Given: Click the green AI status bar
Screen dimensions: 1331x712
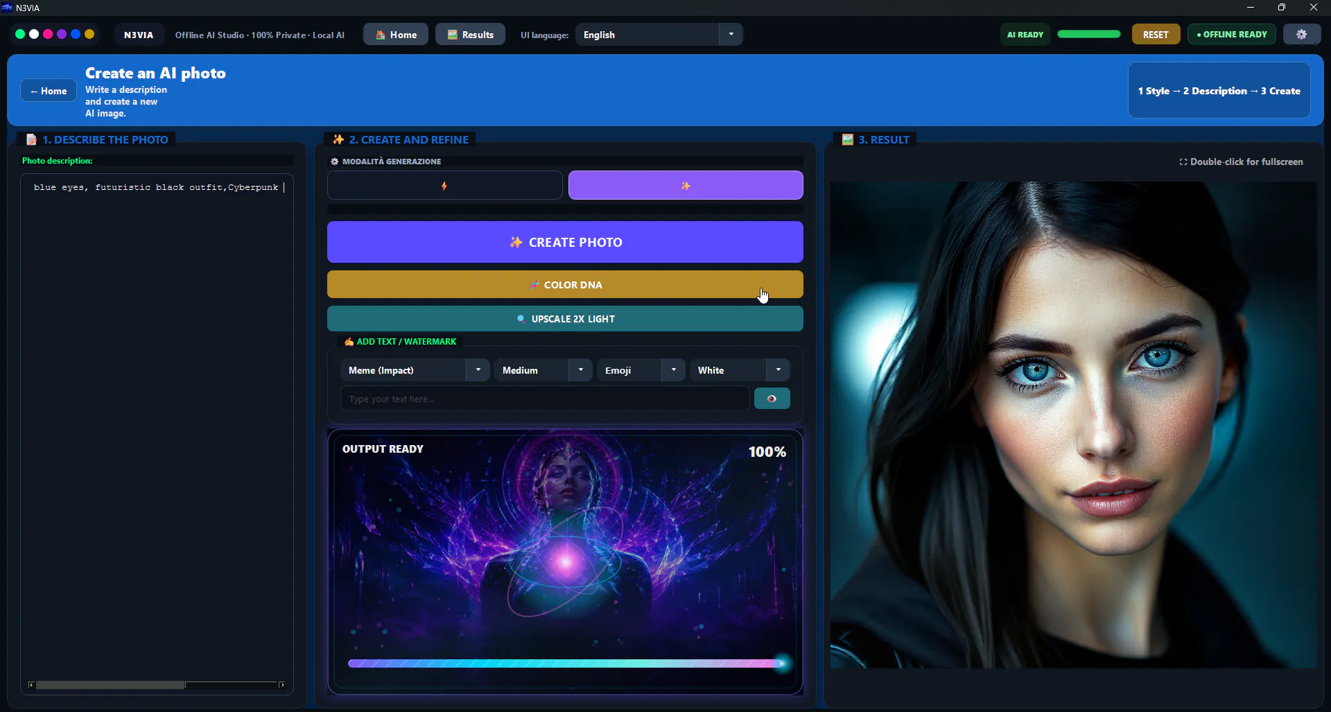Looking at the screenshot, I should pos(1089,34).
